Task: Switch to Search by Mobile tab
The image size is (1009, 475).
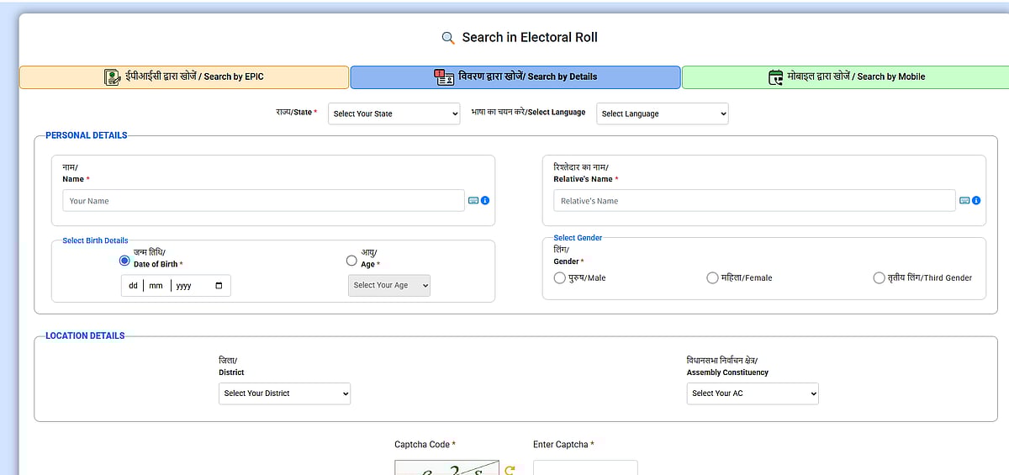Action: [x=845, y=77]
